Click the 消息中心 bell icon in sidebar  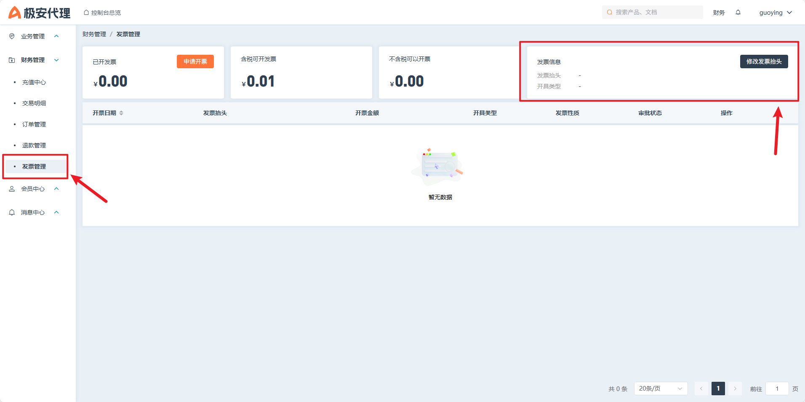[12, 212]
